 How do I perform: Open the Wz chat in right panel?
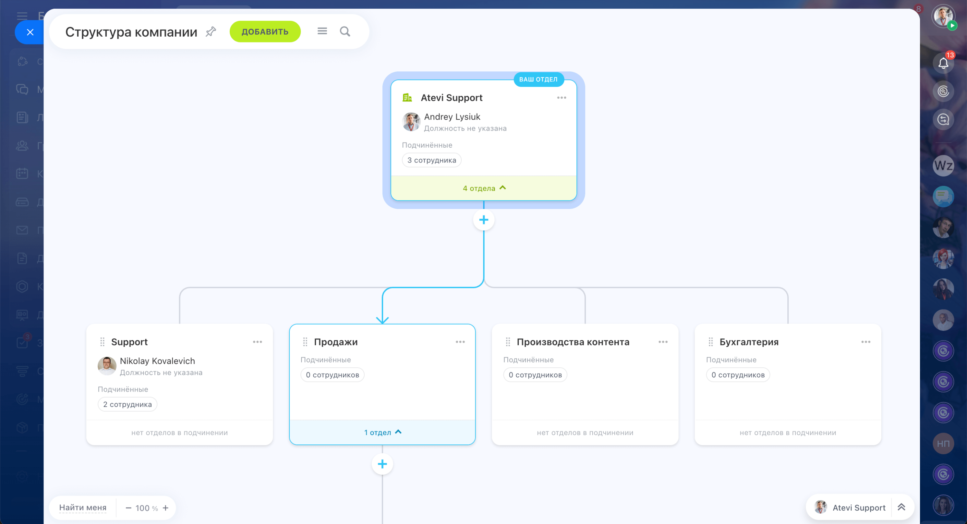[944, 166]
